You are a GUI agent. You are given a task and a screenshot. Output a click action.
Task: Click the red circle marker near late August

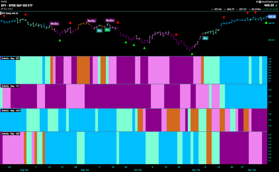point(70,23)
